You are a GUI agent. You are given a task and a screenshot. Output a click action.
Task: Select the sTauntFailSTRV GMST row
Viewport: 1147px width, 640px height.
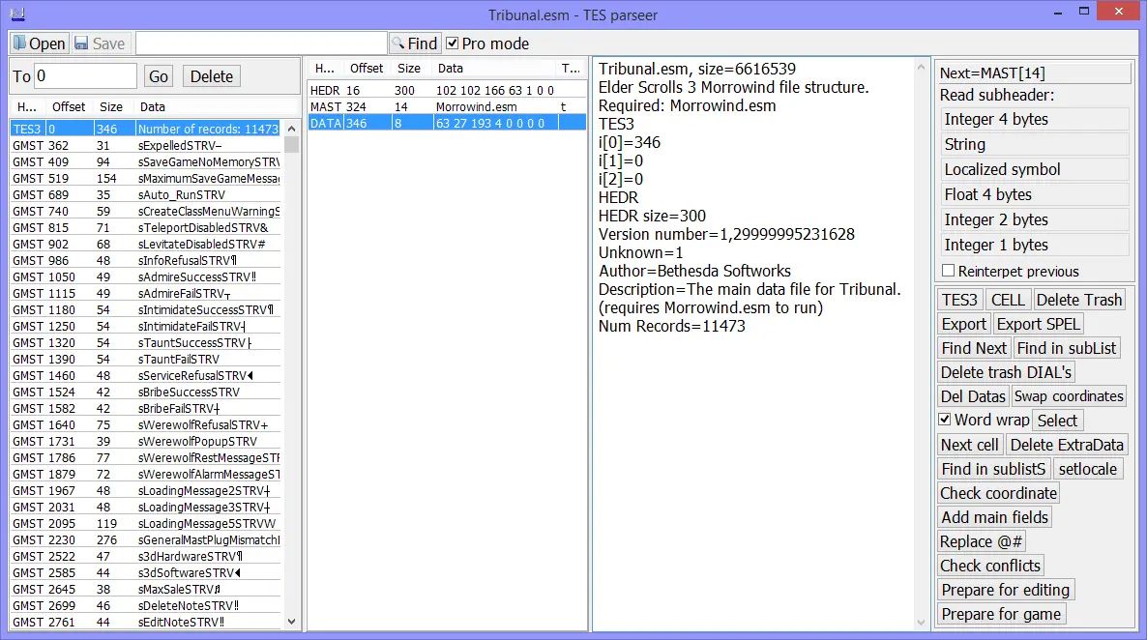146,359
